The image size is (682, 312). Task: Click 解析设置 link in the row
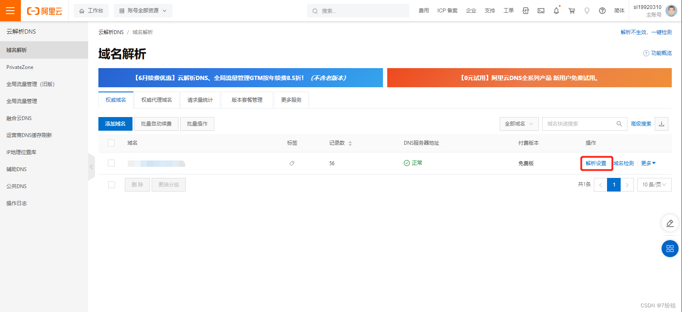596,163
